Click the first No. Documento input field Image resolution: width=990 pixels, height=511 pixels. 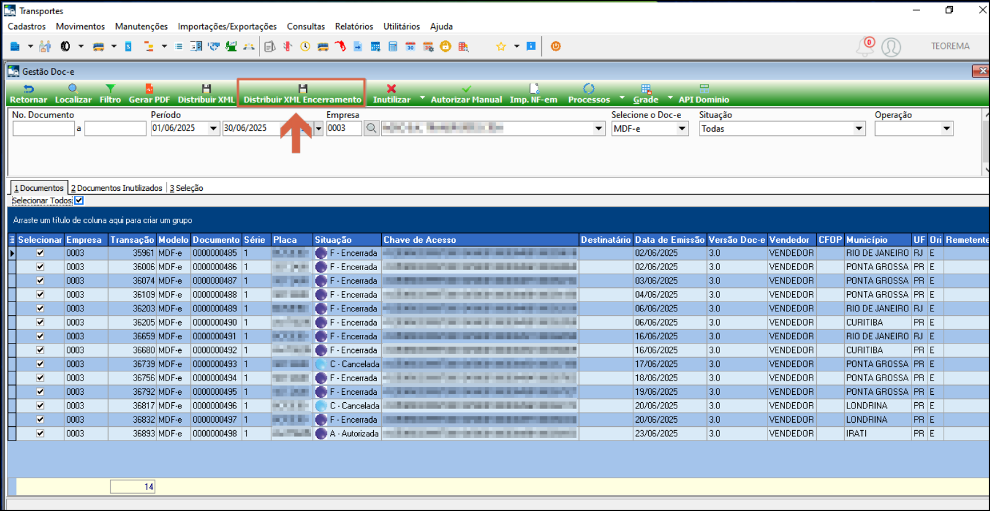[43, 129]
